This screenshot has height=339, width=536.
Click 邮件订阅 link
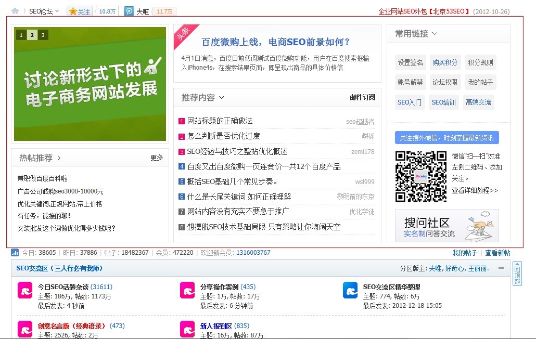pos(362,98)
